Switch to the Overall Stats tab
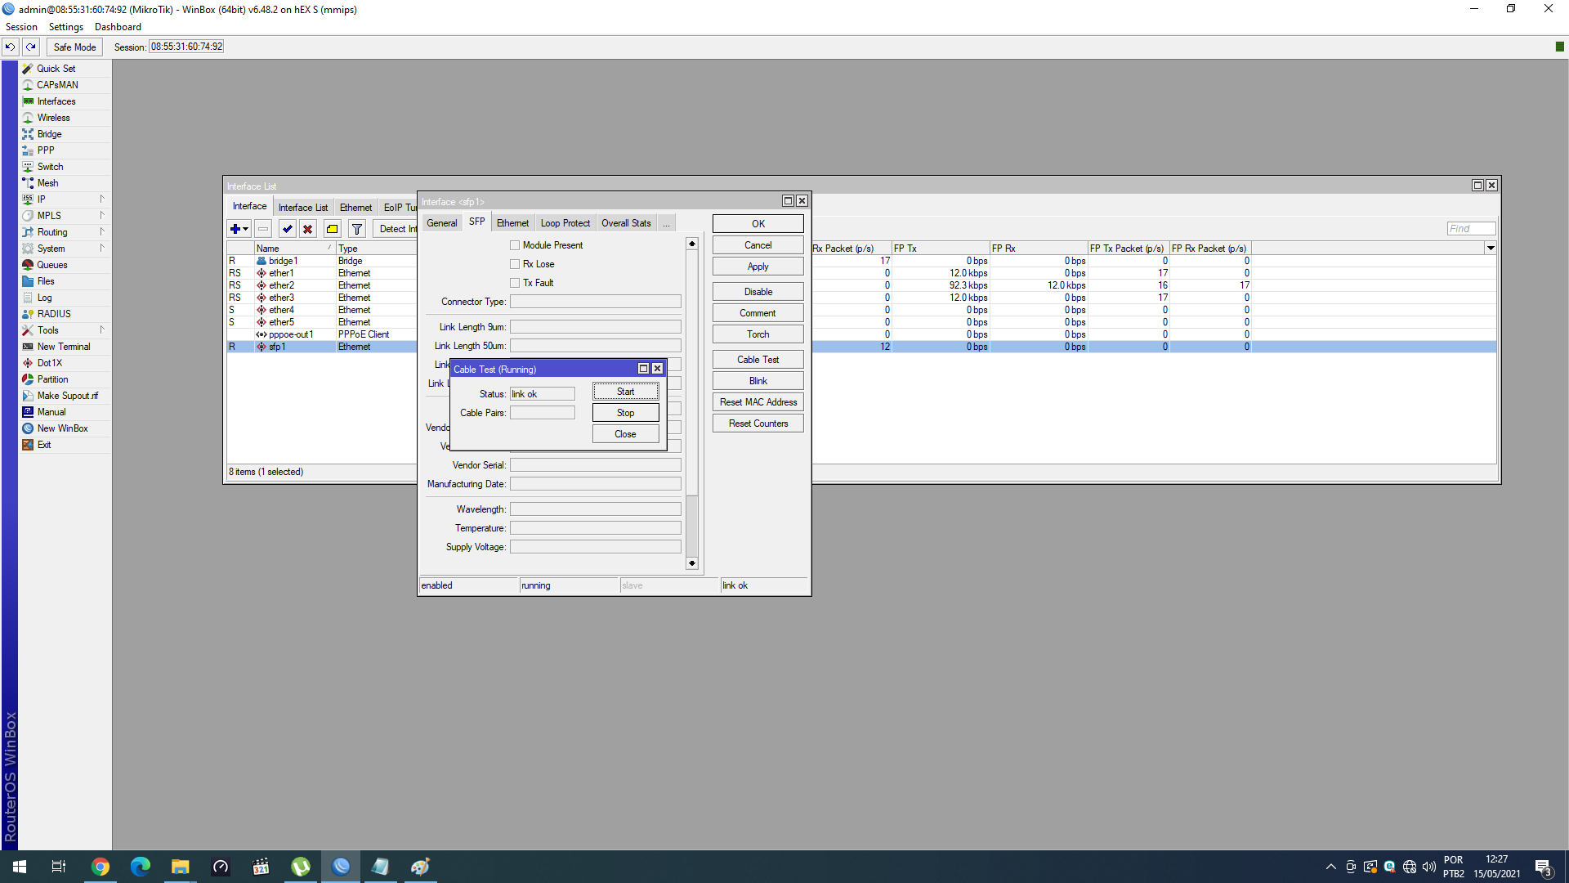Viewport: 1569px width, 883px height. click(x=626, y=223)
